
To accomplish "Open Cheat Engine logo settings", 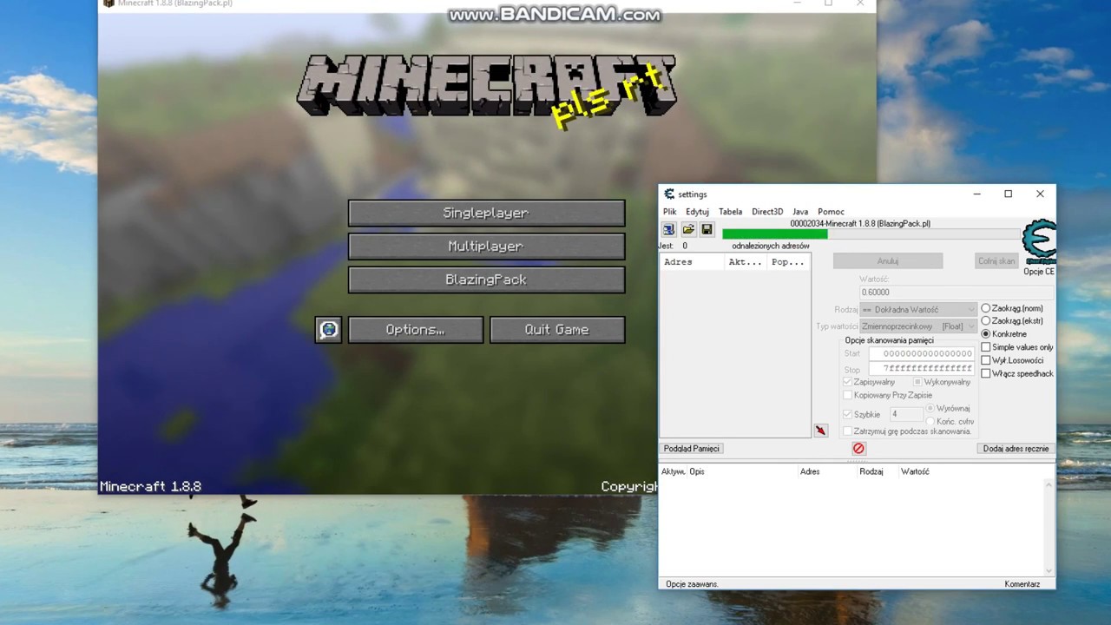I will (1039, 242).
